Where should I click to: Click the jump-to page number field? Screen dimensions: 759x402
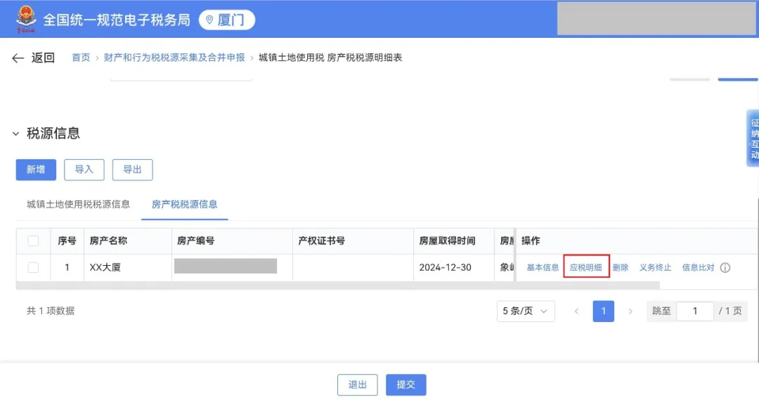pos(694,311)
